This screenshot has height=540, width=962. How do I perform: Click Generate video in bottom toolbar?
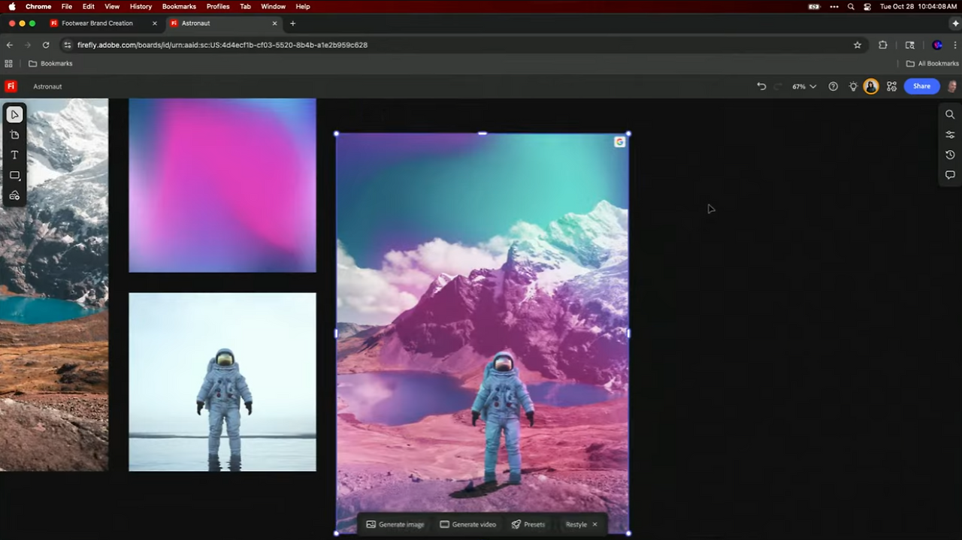tap(468, 524)
